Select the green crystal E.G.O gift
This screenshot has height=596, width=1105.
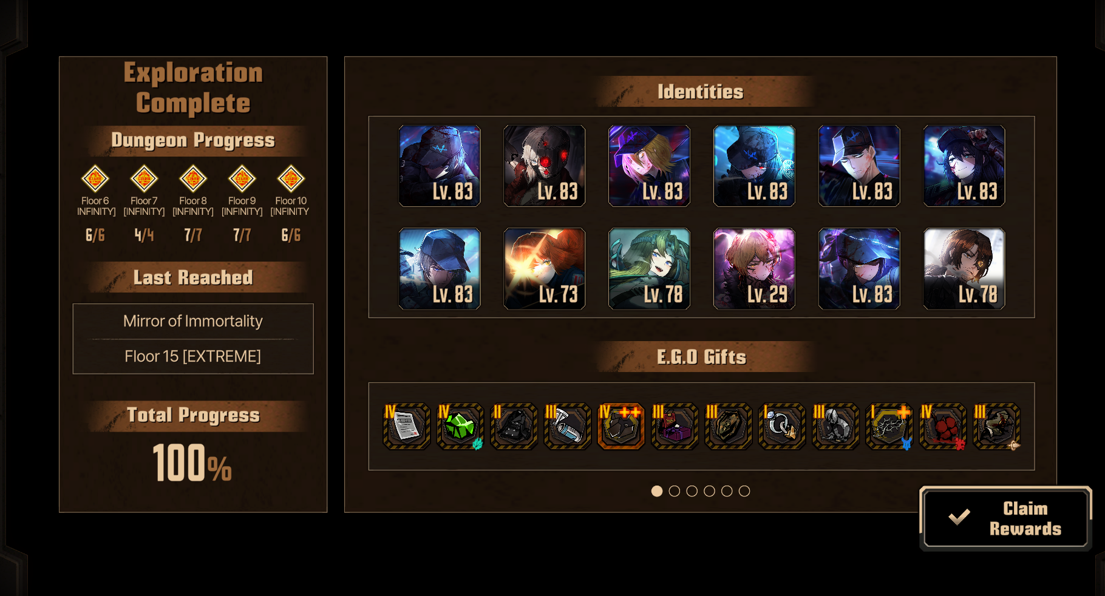click(460, 426)
